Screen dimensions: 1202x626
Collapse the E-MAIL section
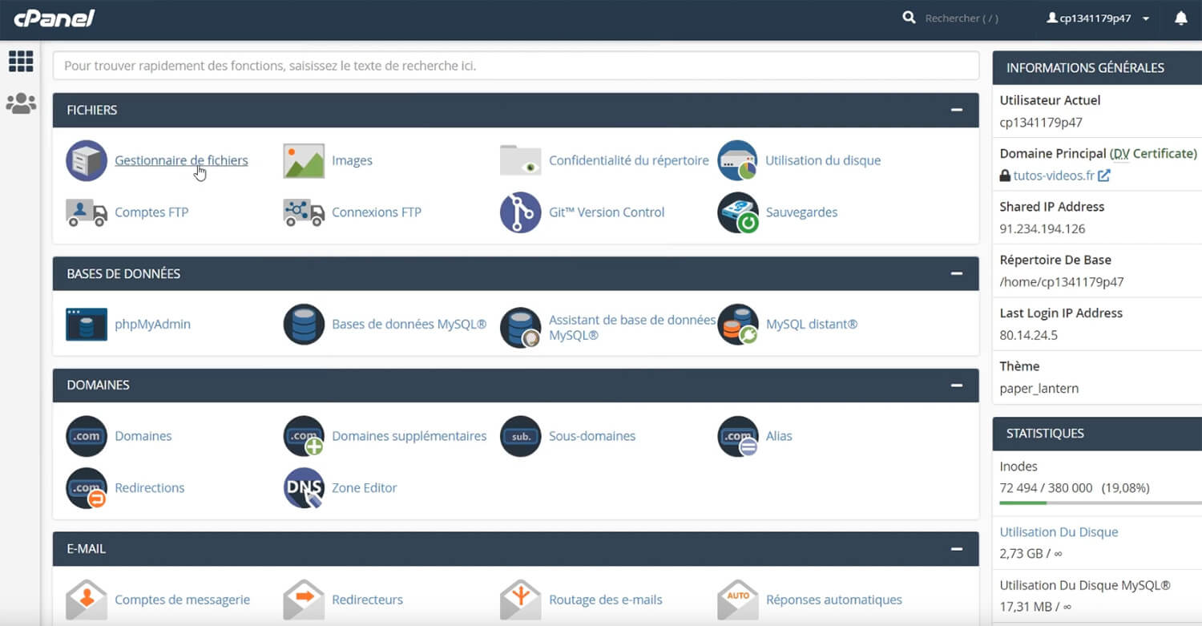click(956, 549)
